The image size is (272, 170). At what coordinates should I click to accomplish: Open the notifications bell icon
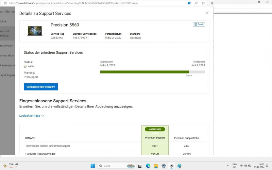pyautogui.click(x=267, y=166)
